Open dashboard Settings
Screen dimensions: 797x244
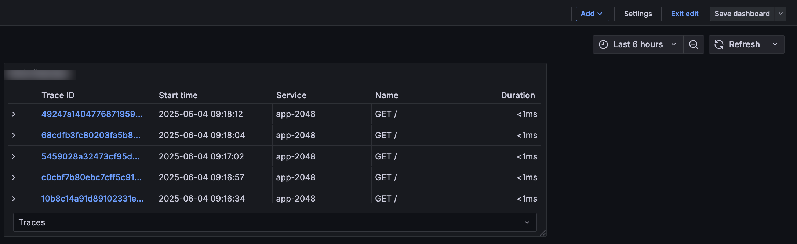(638, 14)
